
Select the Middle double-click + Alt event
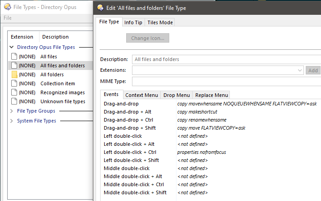click(211, 177)
